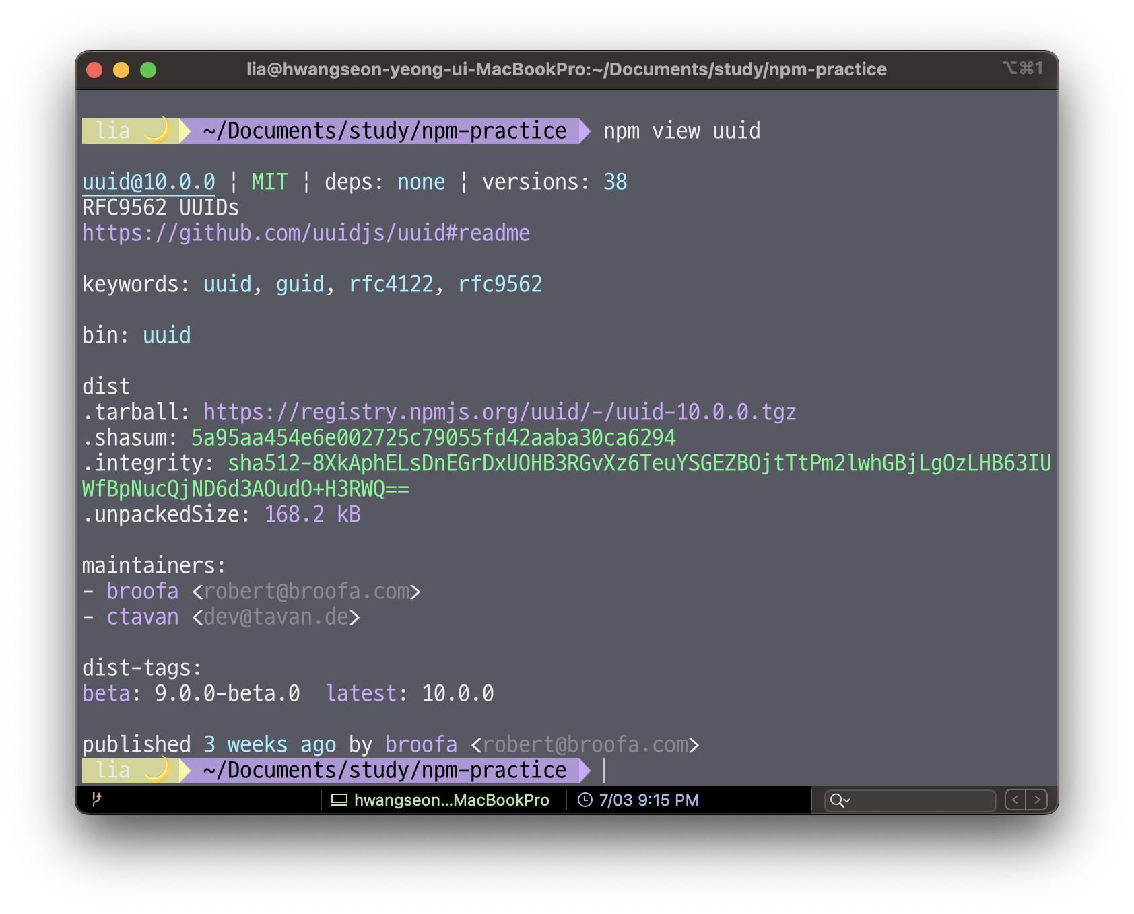Open the search options chevron dropdown
The width and height of the screenshot is (1134, 914).
point(846,800)
